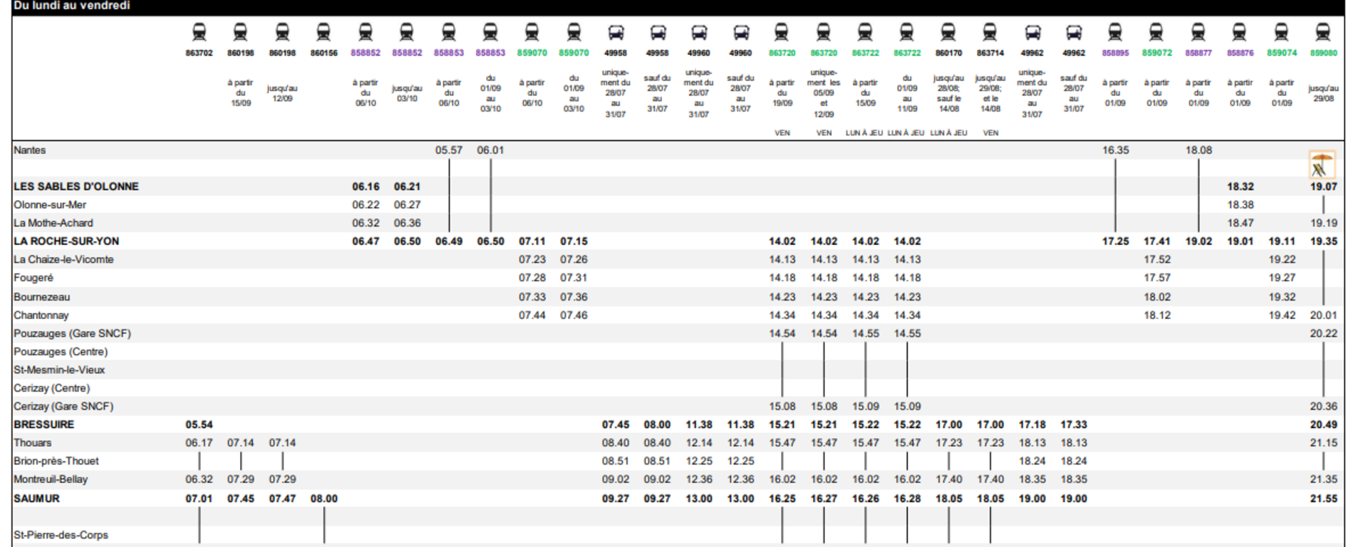The width and height of the screenshot is (1368, 547).
Task: Click the 'Cerizay (Centre)' station label
Action: 52,388
